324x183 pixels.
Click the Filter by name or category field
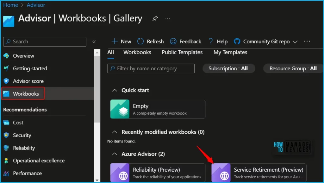151,68
